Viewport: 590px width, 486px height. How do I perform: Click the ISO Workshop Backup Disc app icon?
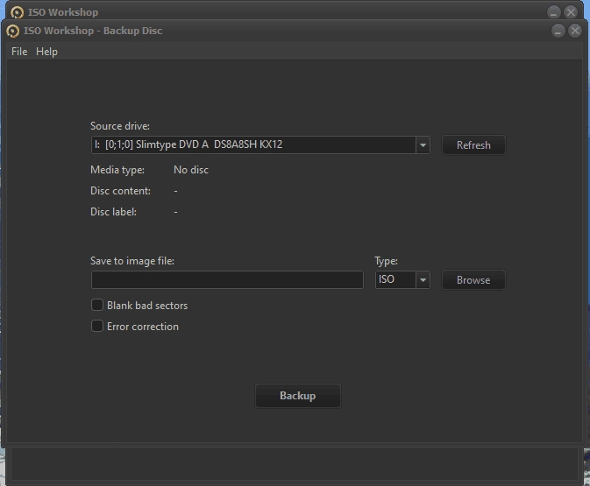(13, 31)
